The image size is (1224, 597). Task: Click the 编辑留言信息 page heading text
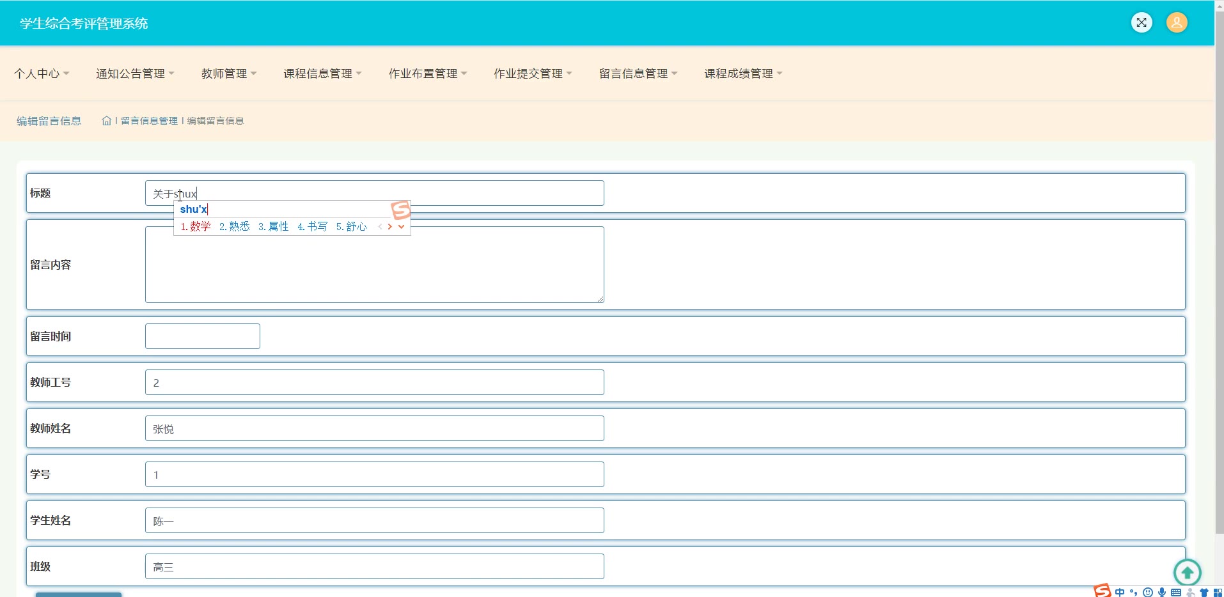49,121
